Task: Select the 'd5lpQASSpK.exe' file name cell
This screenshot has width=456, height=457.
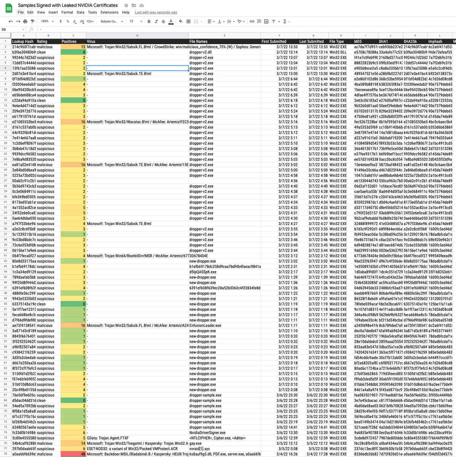Action: 225,272
